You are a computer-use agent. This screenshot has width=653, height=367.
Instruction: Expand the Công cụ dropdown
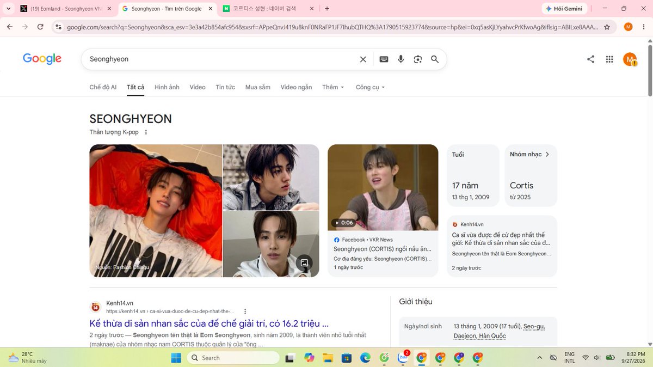371,87
